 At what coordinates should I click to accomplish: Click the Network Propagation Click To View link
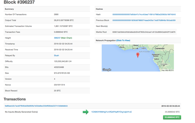pos(123,40)
